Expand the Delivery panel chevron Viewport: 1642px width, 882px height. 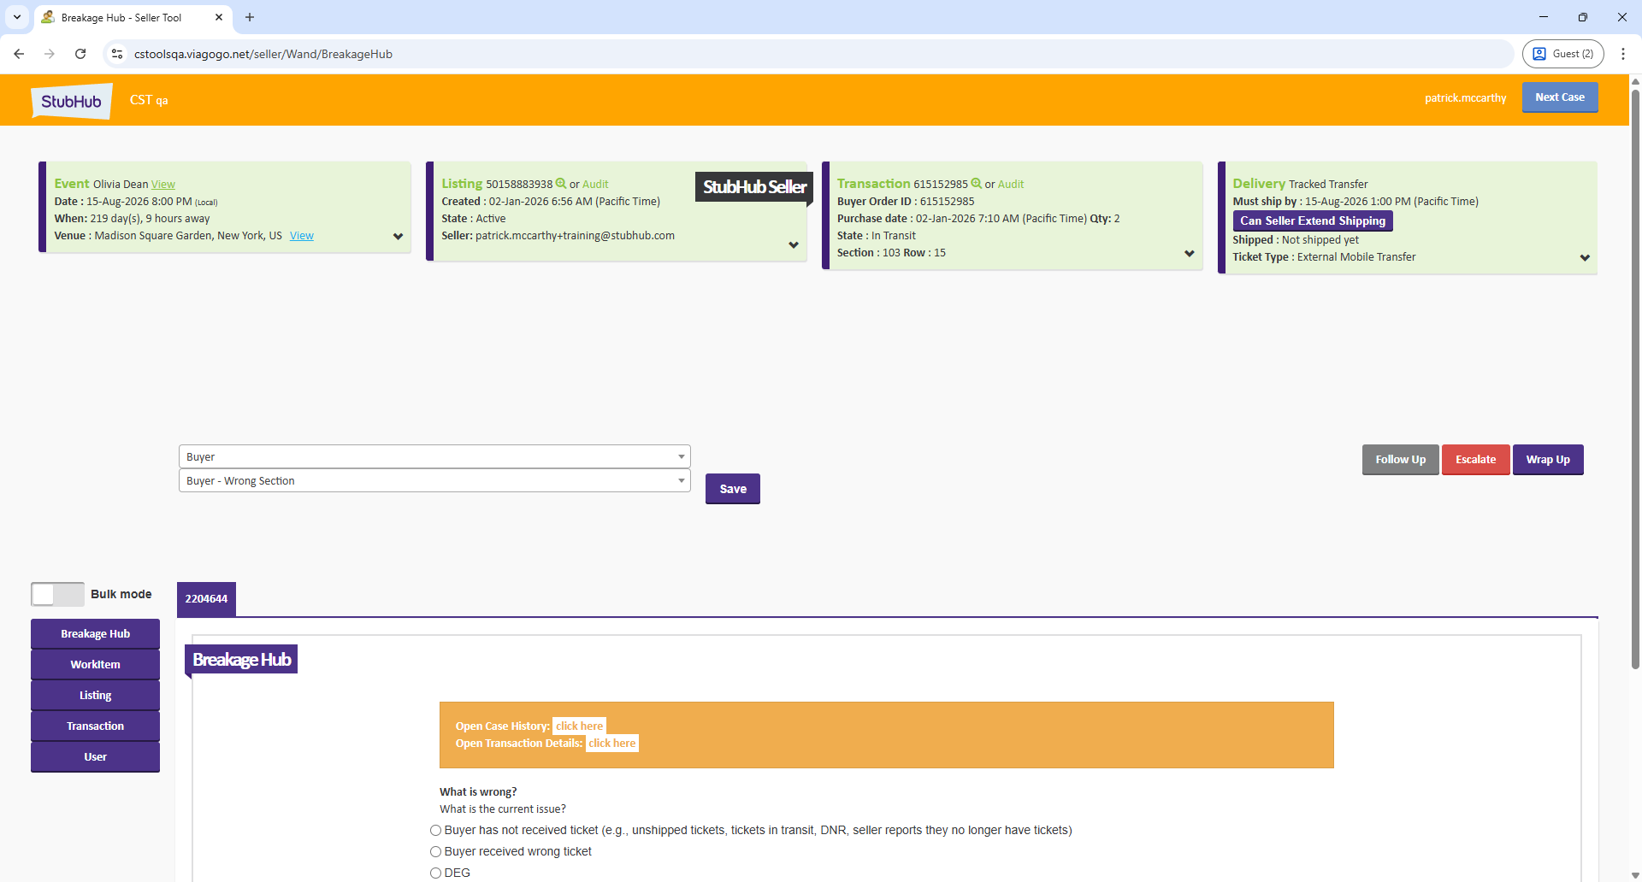point(1585,258)
